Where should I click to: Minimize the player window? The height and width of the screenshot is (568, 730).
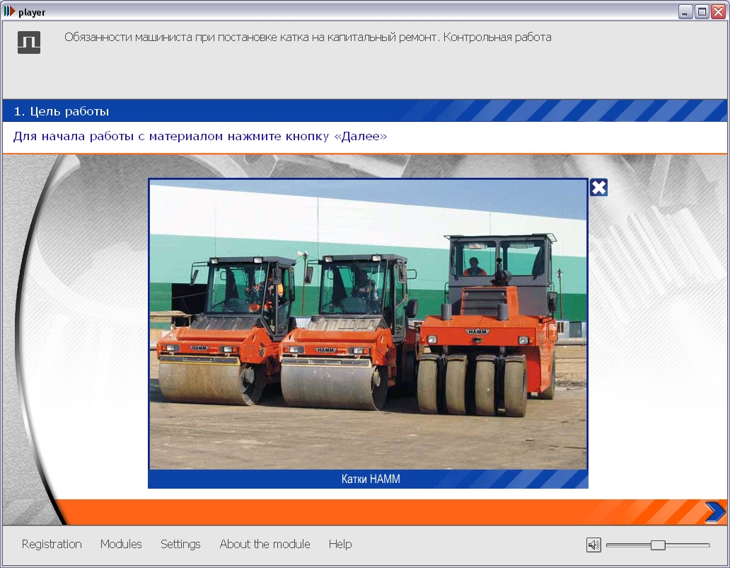[685, 11]
